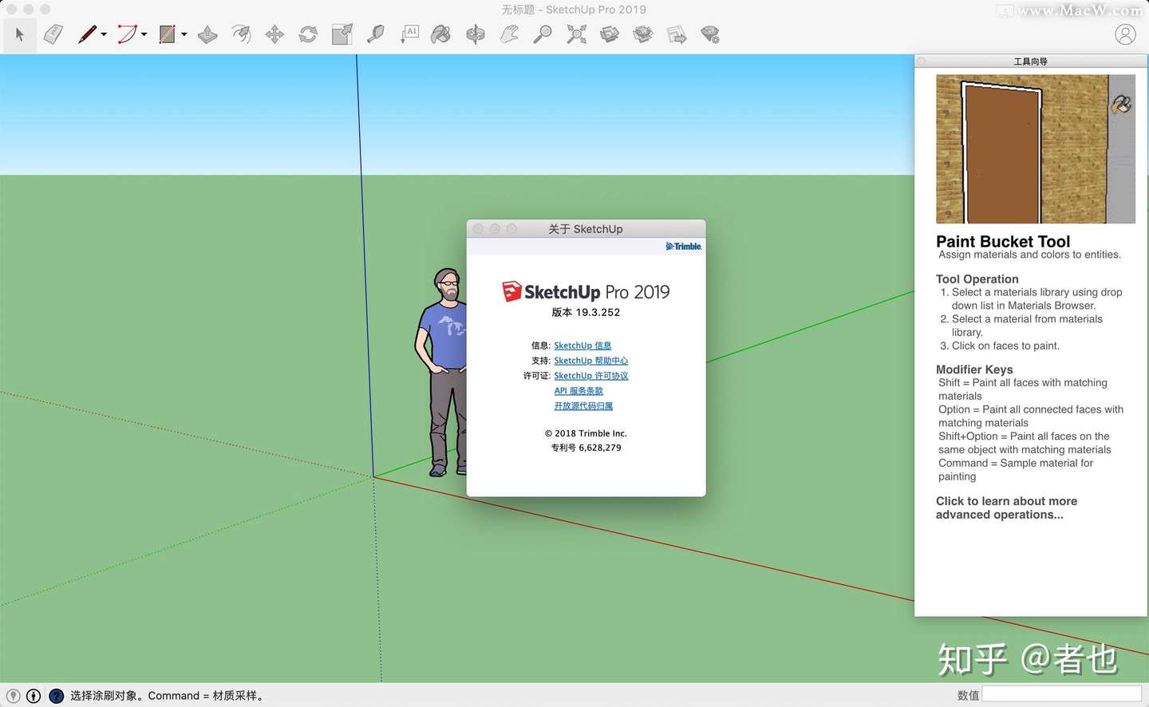Viewport: 1149px width, 707px height.
Task: Open the Line tool dropdown arrow
Action: pyautogui.click(x=104, y=34)
